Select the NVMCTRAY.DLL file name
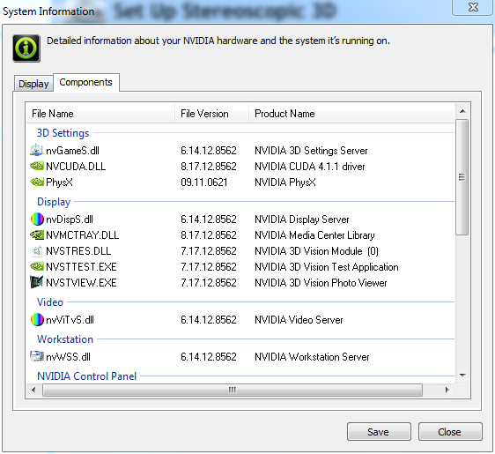The width and height of the screenshot is (495, 454). click(x=83, y=234)
